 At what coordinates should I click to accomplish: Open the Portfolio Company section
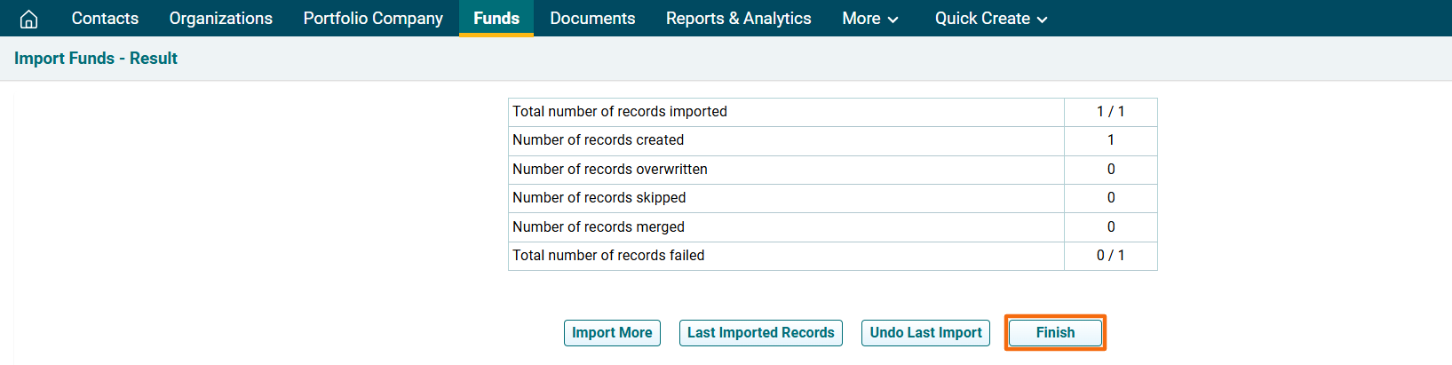coord(373,19)
